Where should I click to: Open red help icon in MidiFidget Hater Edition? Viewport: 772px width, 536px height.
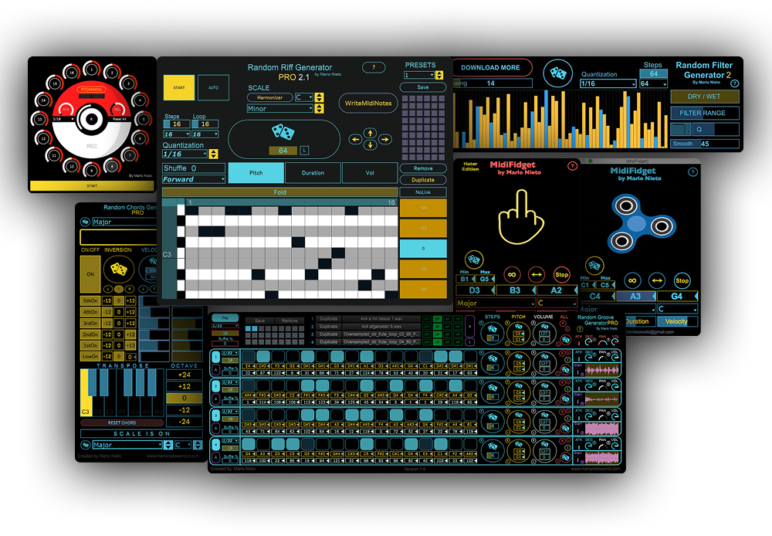[x=572, y=166]
